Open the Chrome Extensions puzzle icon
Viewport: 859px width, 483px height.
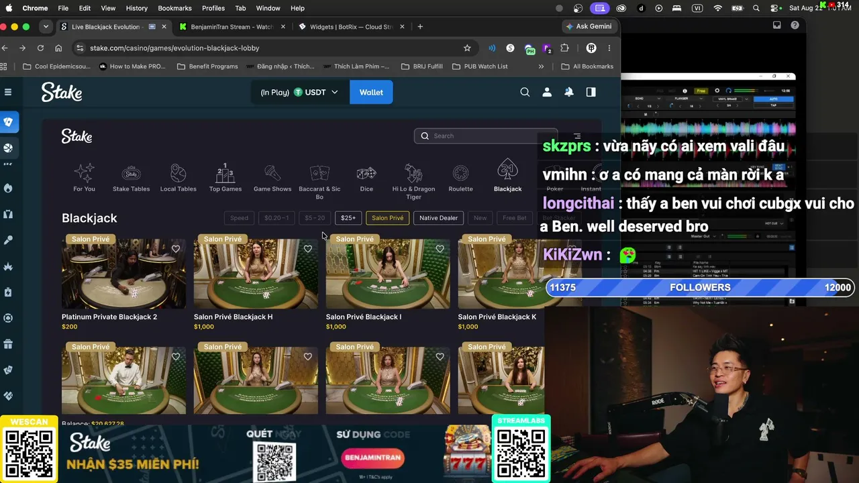click(x=564, y=48)
